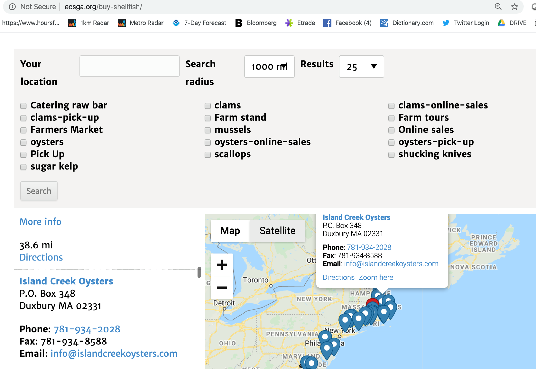The width and height of the screenshot is (536, 369).
Task: Click Zoom here in map popup
Action: click(x=376, y=277)
